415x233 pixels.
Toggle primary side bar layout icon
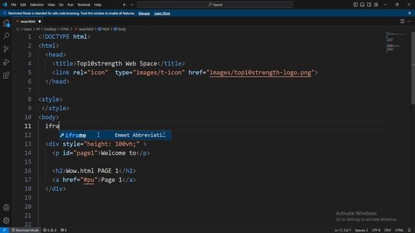(355, 5)
